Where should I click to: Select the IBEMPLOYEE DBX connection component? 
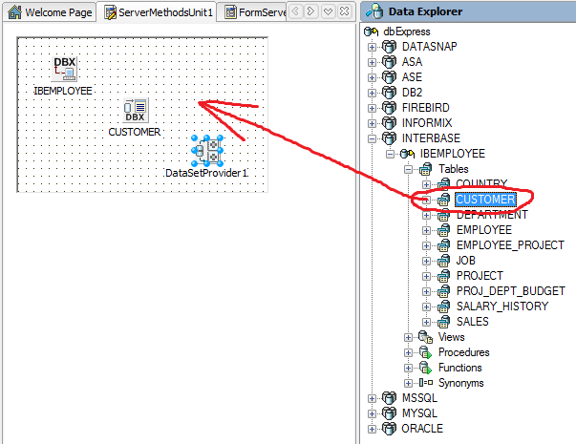point(64,69)
